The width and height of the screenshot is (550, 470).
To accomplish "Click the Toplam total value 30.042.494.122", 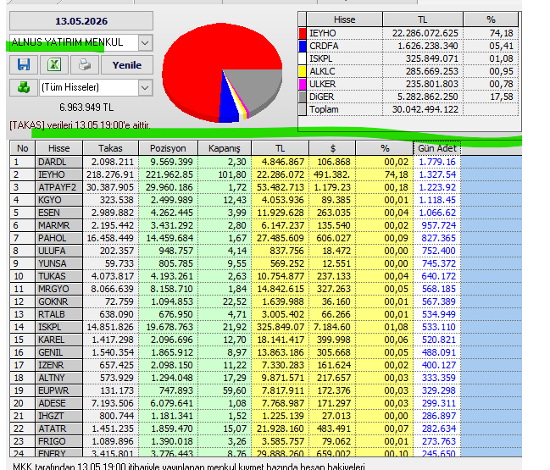I will (425, 109).
